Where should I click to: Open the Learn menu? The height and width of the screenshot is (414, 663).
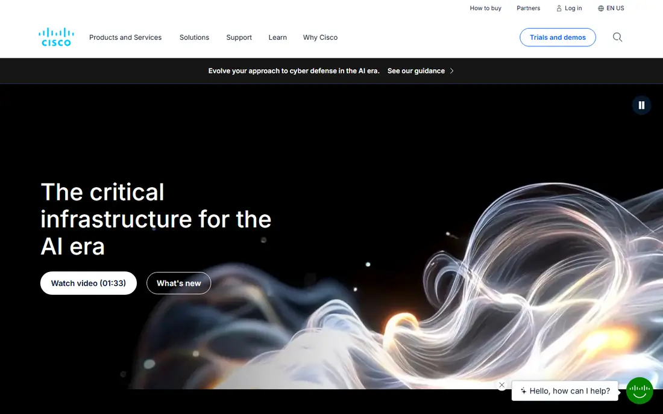277,37
